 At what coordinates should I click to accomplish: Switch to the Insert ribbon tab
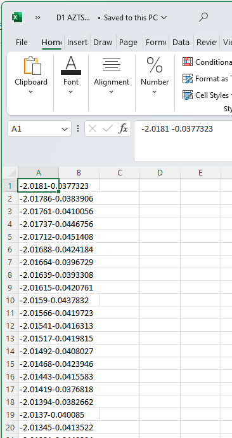(x=77, y=42)
